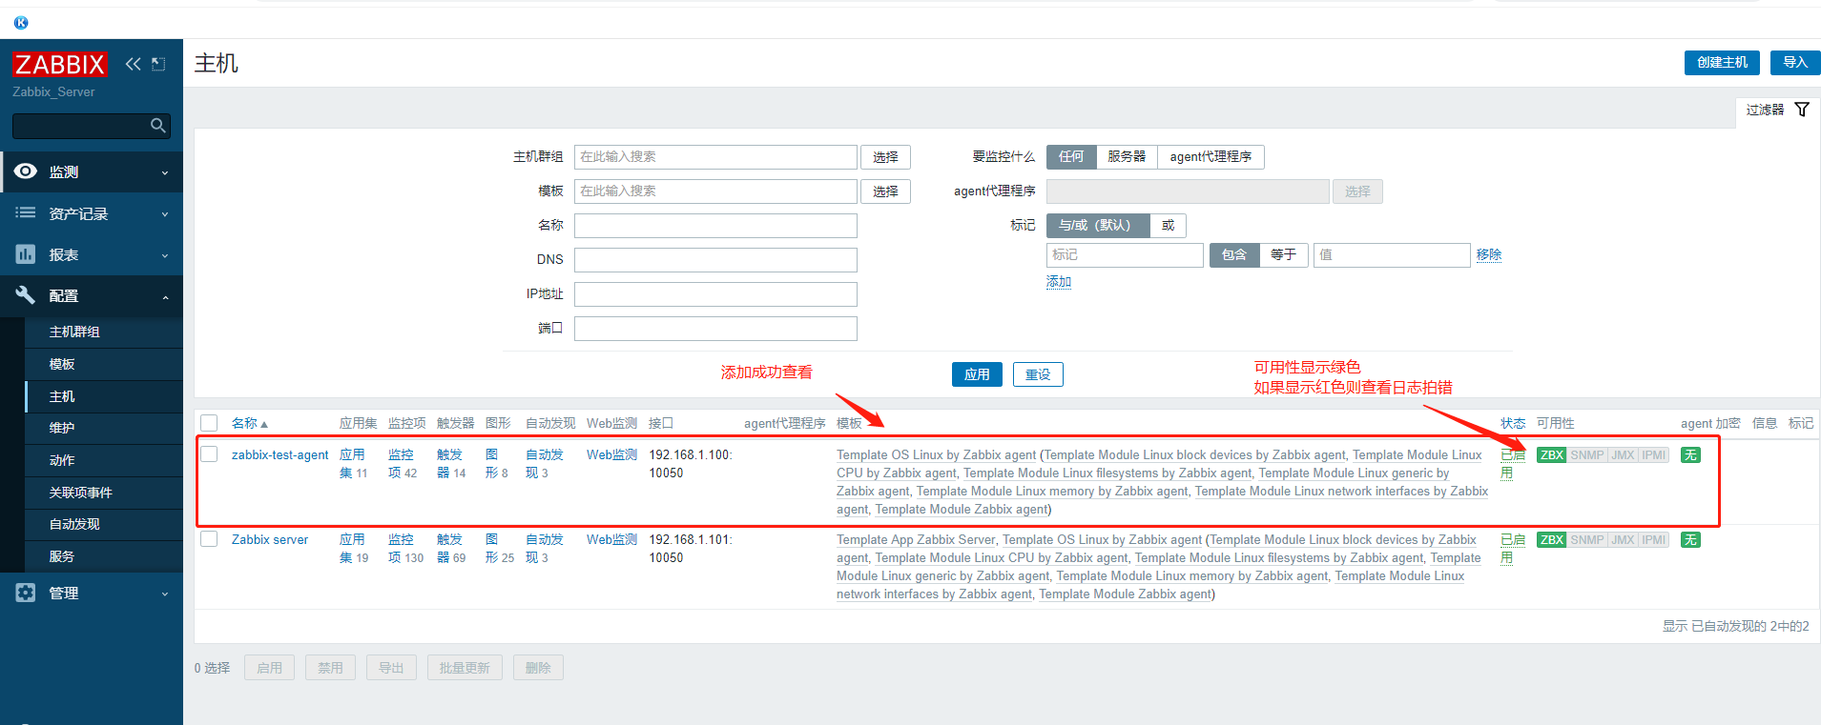Focus the 主机群组 search input
The height and width of the screenshot is (725, 1821).
pos(715,157)
